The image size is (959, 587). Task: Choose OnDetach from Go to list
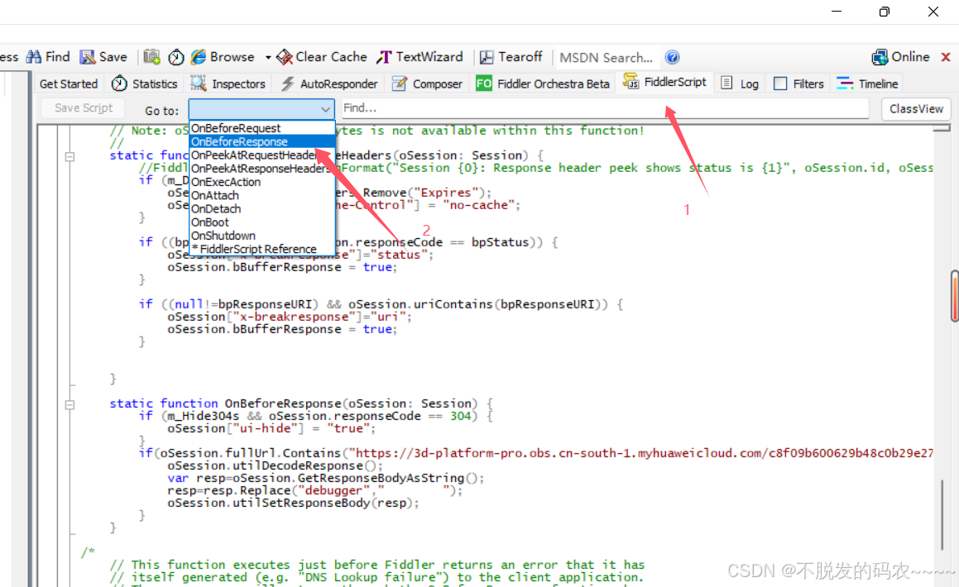click(x=262, y=209)
